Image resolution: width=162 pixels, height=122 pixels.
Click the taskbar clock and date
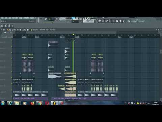click(156, 103)
